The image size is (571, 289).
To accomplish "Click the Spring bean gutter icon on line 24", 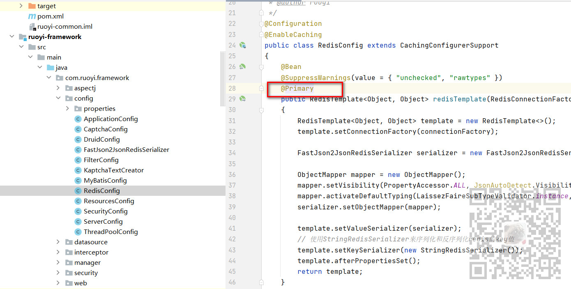I will [242, 45].
